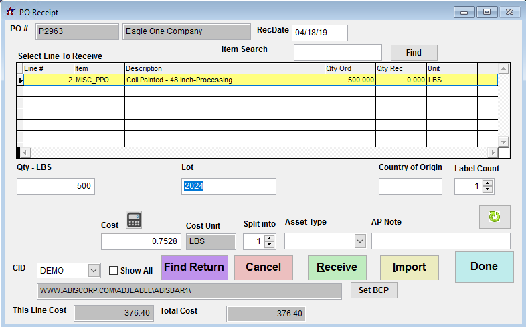Click the green Receive button

[x=337, y=267]
